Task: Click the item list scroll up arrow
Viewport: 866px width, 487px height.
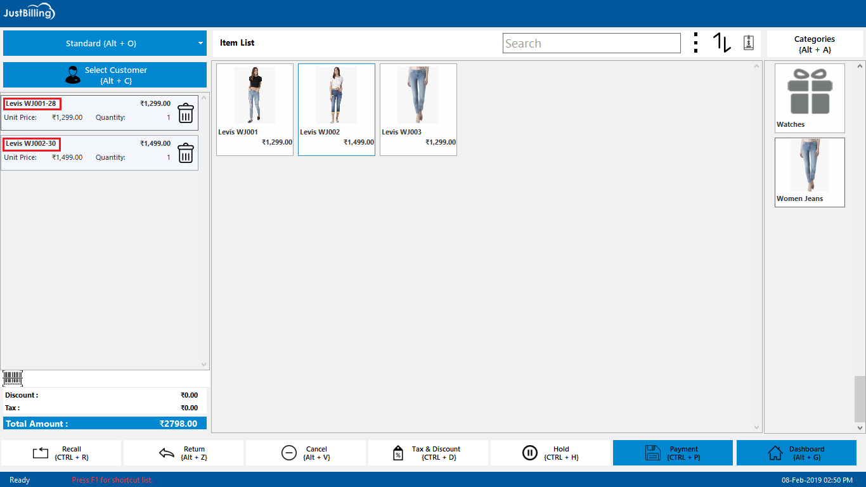Action: point(756,66)
